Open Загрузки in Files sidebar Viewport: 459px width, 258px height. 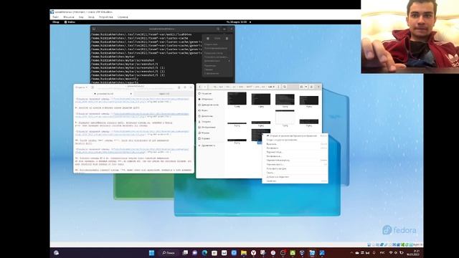205,122
